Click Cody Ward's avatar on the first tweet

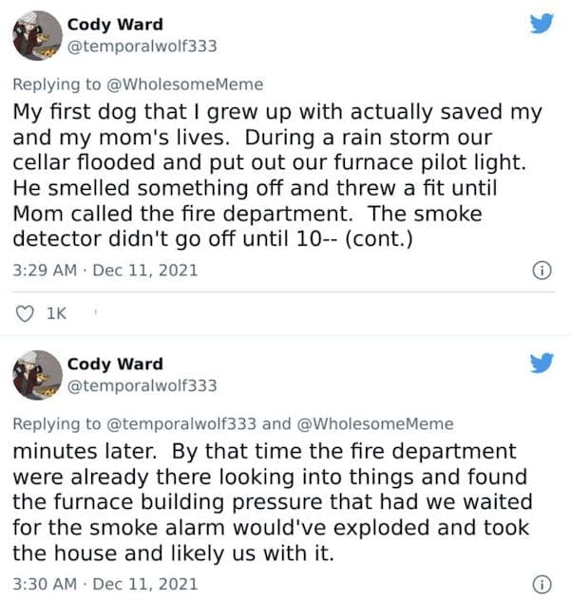(36, 36)
